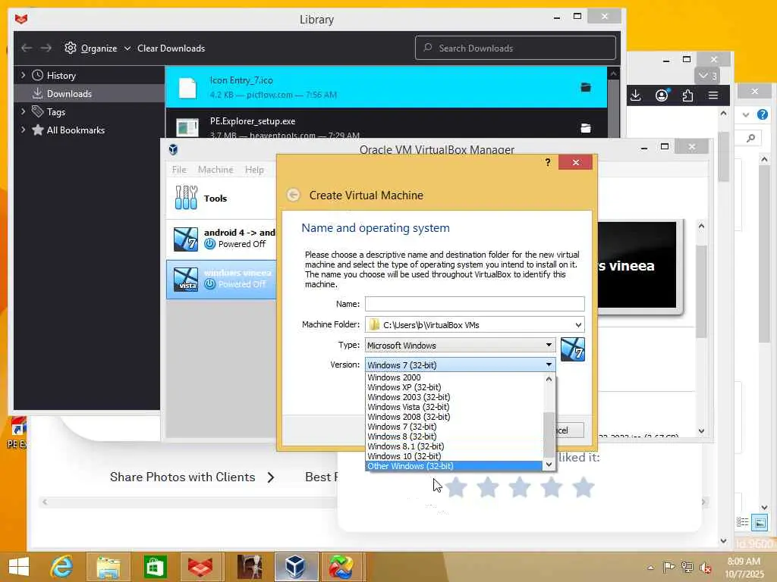Choose Windows 7 (32-bit) from list

click(x=454, y=427)
